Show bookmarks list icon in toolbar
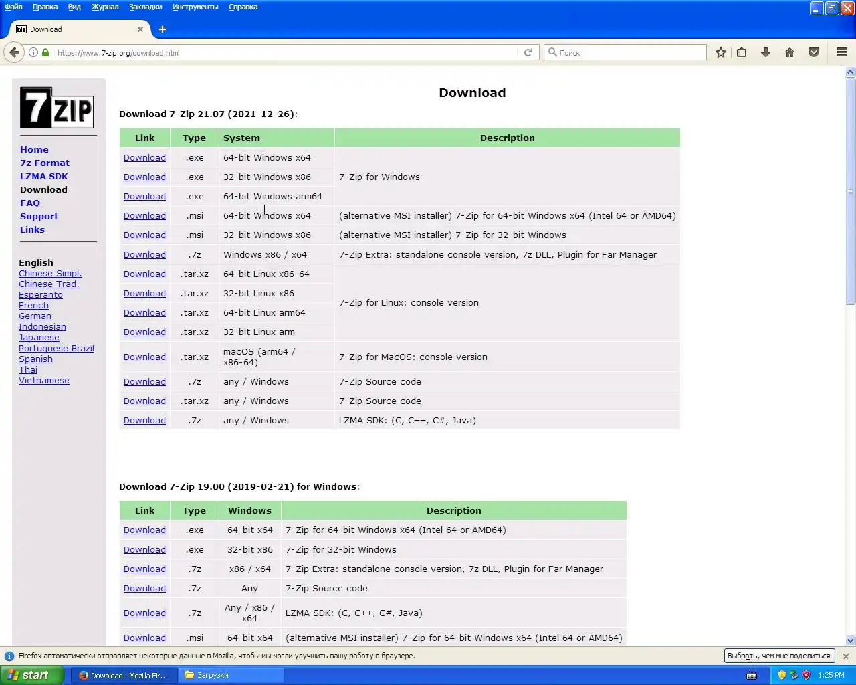 742,52
